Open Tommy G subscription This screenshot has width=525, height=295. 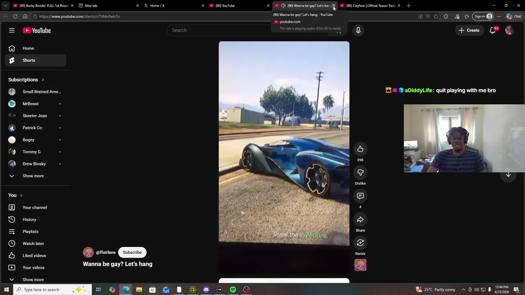point(35,152)
